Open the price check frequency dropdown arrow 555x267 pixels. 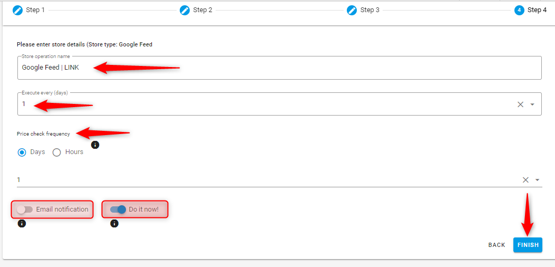coord(537,180)
